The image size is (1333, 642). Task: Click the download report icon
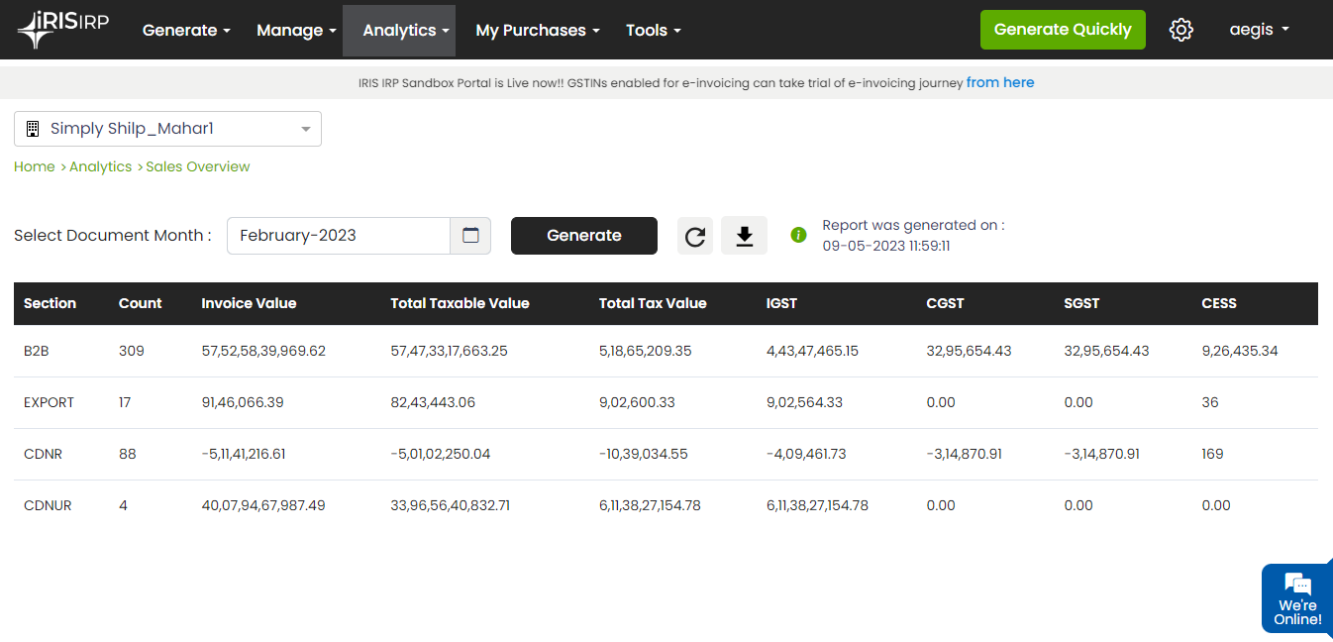coord(744,236)
